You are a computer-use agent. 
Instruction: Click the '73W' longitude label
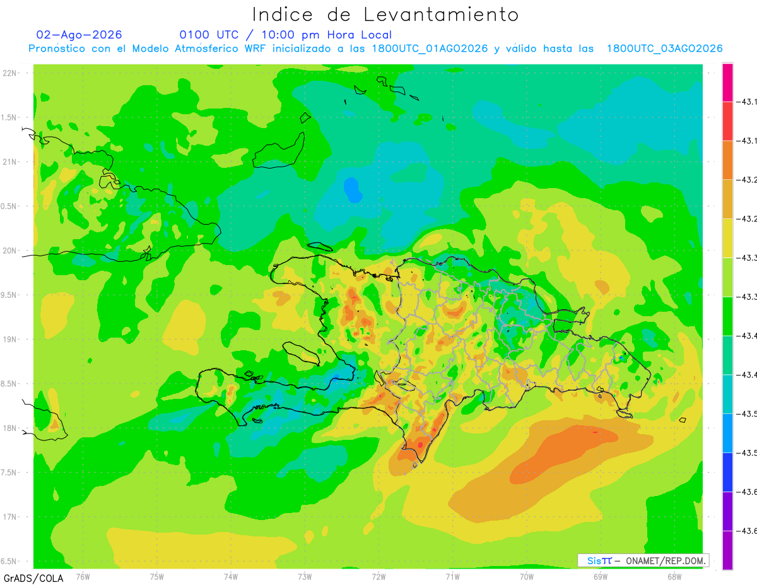(x=305, y=577)
